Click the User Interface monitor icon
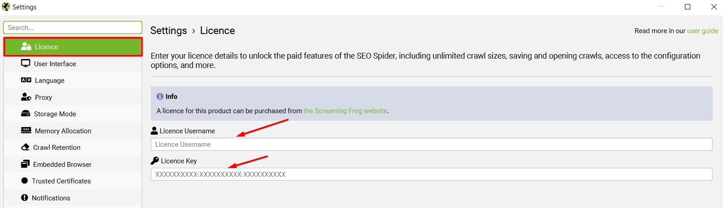The image size is (723, 208). (26, 64)
